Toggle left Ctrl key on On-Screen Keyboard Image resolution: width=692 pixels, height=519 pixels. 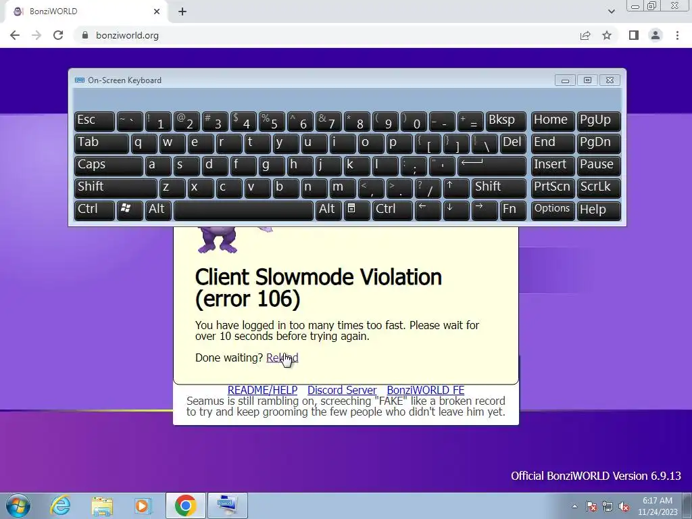(x=95, y=209)
